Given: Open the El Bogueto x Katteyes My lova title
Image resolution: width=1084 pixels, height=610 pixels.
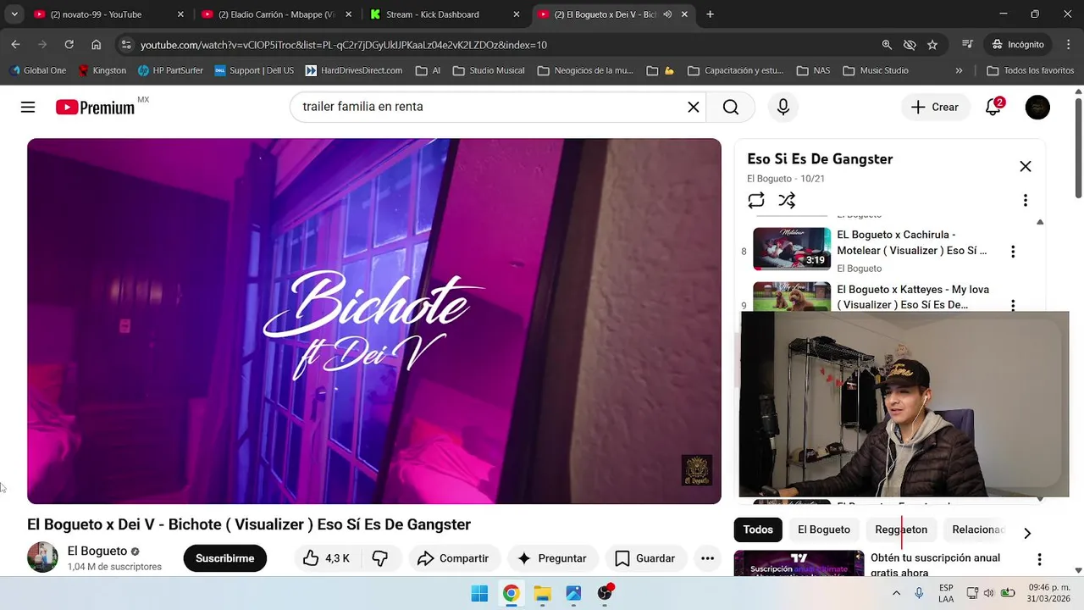Looking at the screenshot, I should [x=913, y=297].
